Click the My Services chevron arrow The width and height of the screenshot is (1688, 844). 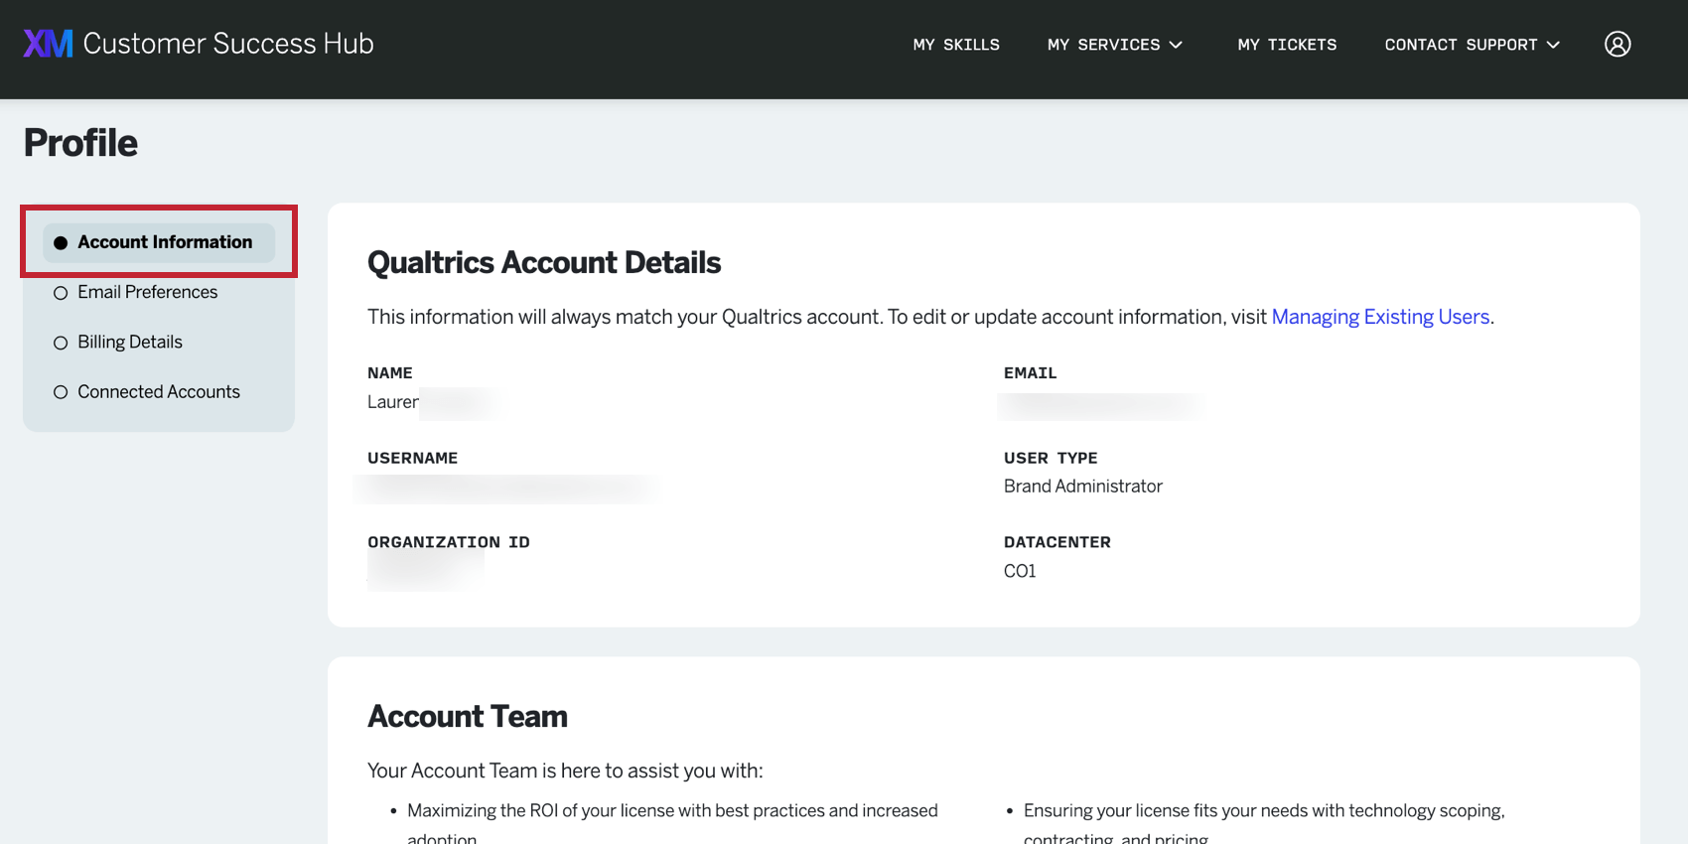(1176, 45)
